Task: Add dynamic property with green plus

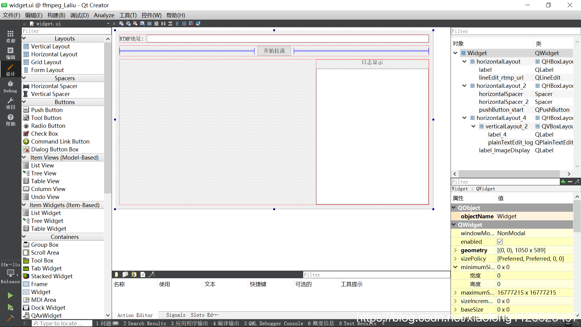Action: [x=563, y=182]
